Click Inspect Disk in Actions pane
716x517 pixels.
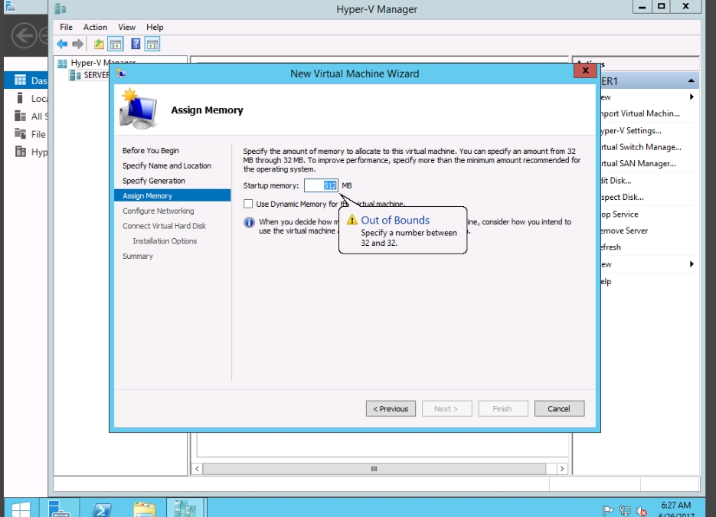(622, 197)
